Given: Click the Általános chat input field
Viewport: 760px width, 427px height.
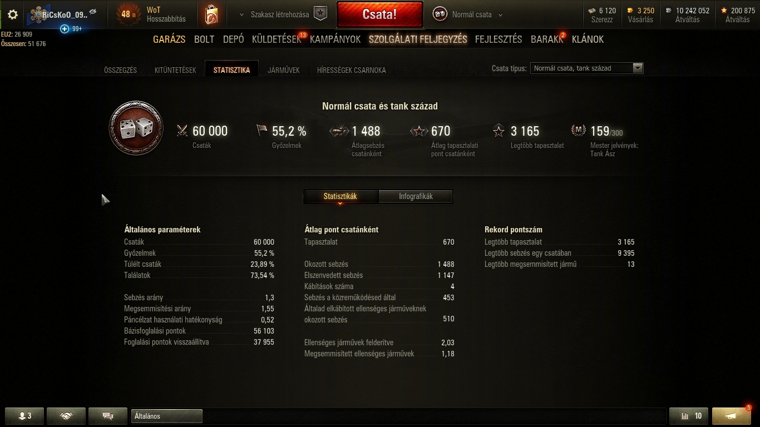Looking at the screenshot, I should click(x=167, y=416).
